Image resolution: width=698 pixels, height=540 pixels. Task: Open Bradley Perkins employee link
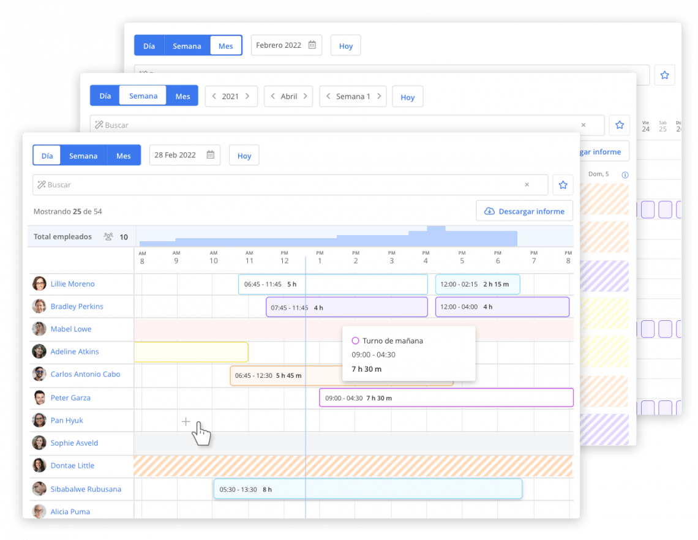[x=77, y=306]
